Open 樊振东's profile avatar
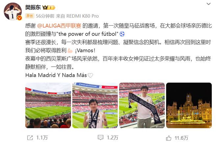217x143 pixels. [x=13, y=12]
